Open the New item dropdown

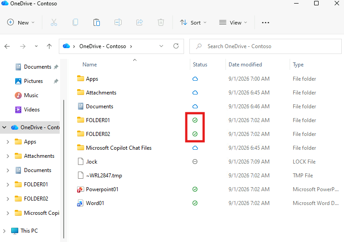point(21,22)
